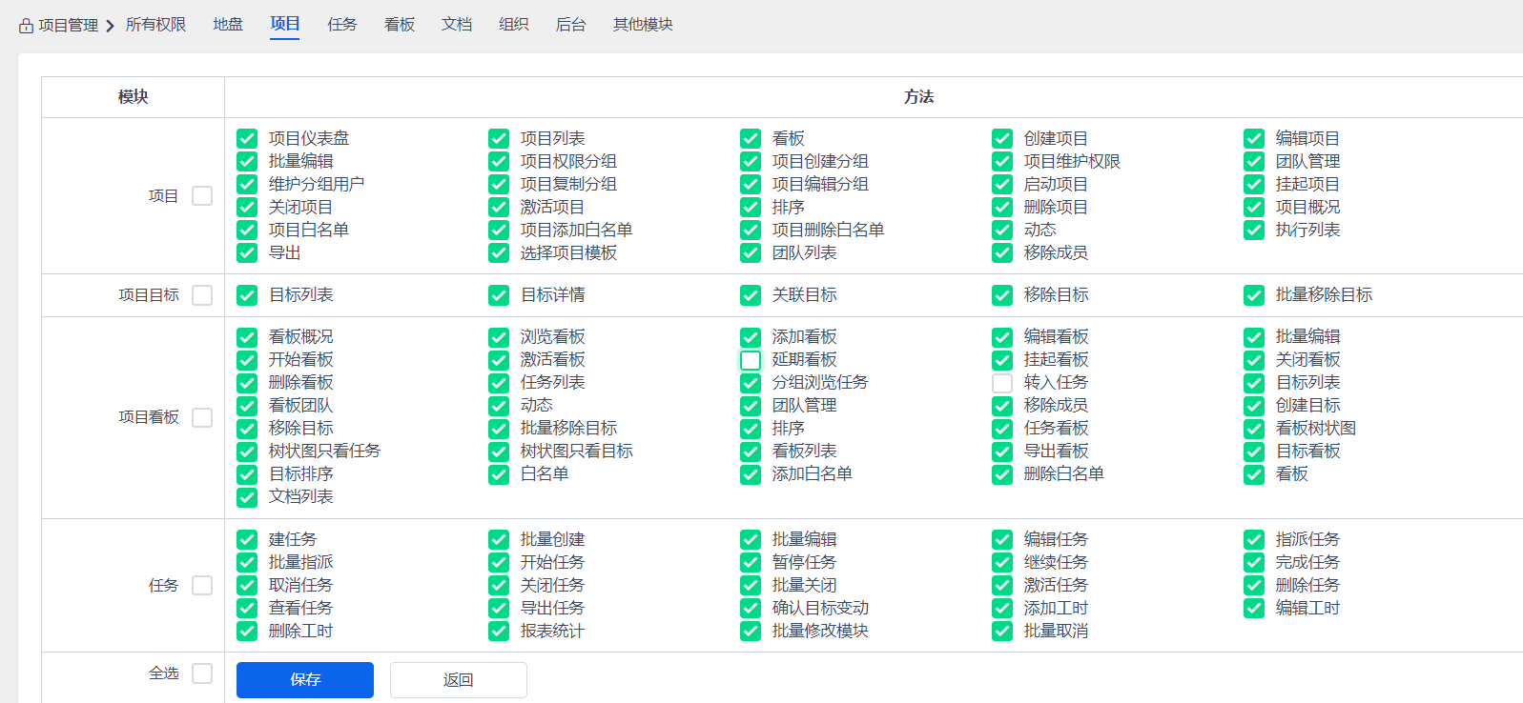
Task: Uncheck the 项目仪表盘 permission
Action: (247, 139)
